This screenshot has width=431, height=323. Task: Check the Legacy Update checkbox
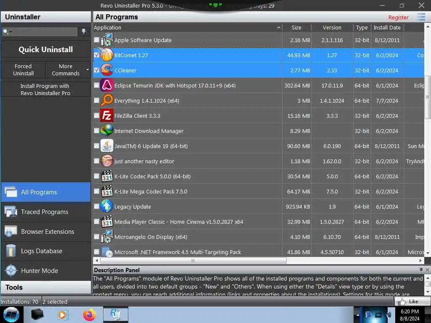coord(96,206)
